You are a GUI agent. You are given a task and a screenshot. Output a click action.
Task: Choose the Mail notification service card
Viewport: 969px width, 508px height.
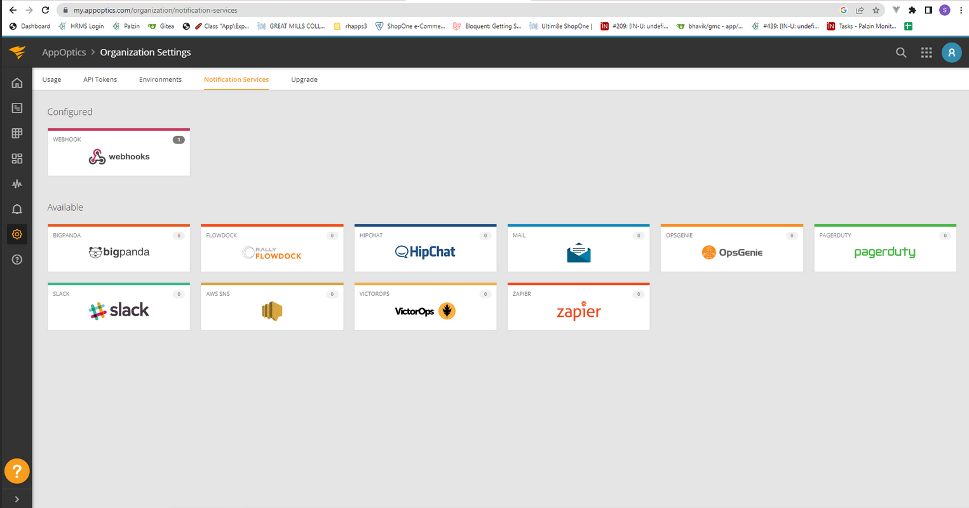[x=578, y=248]
